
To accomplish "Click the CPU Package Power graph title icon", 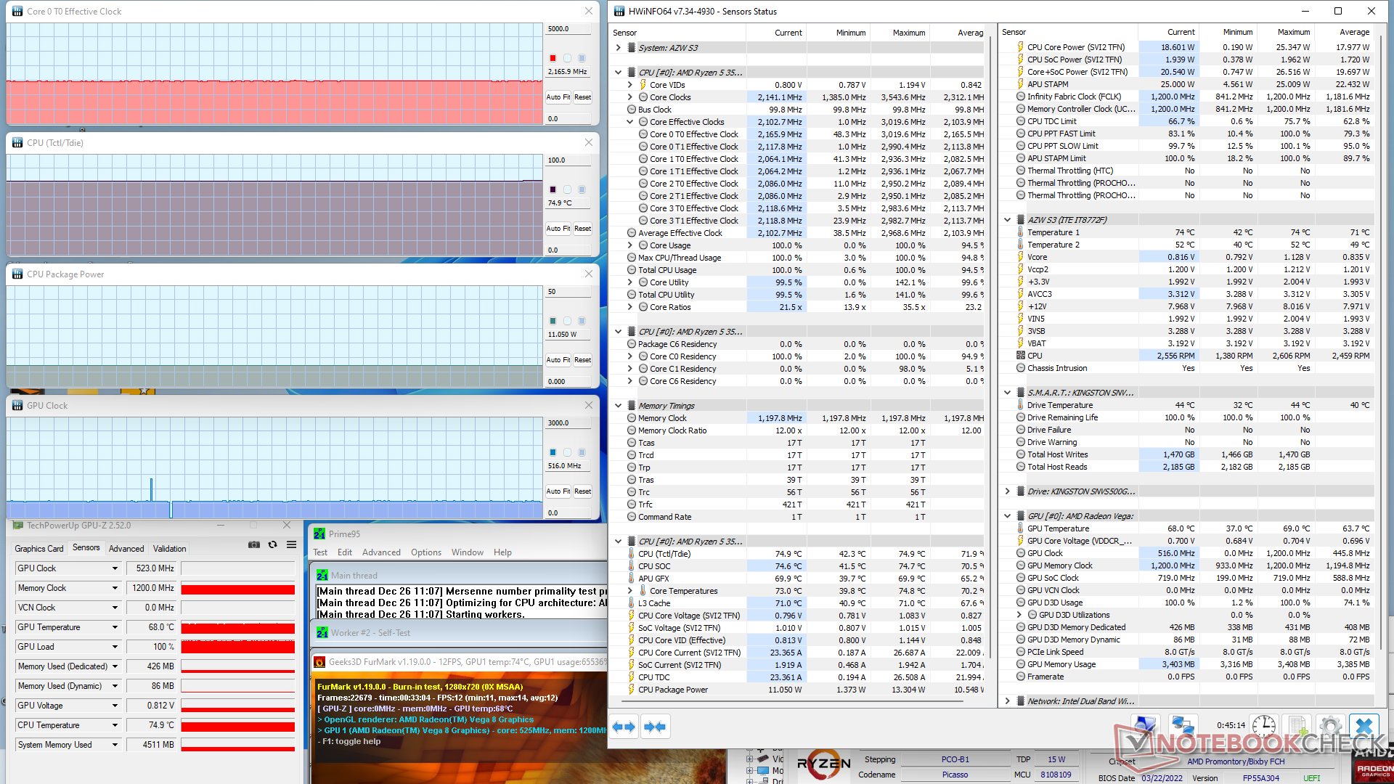I will click(x=17, y=274).
